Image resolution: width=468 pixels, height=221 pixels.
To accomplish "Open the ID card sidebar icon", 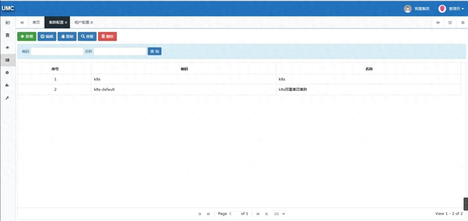I will click(x=7, y=22).
